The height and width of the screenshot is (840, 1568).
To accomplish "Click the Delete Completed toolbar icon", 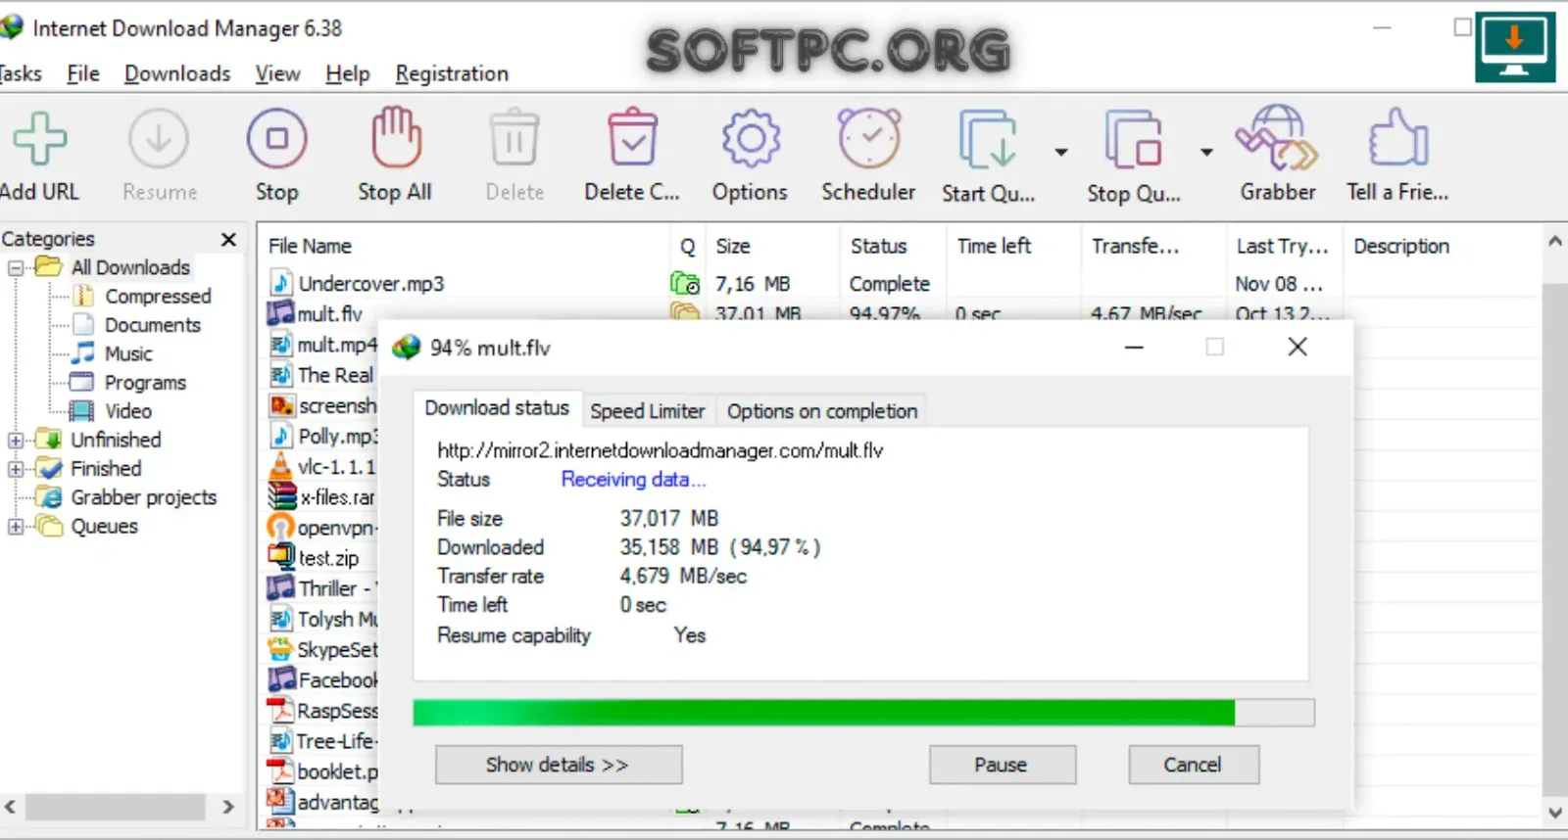I will (x=632, y=137).
